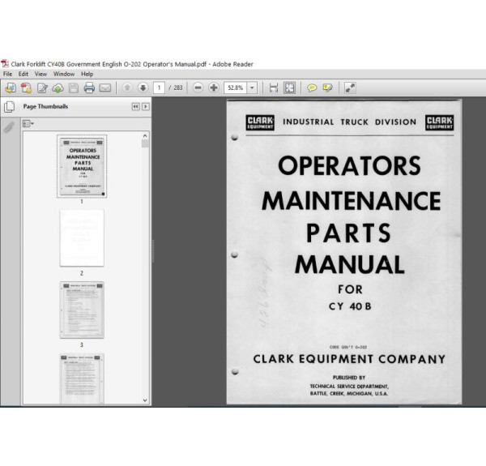Click the Print icon in the toolbar
This screenshot has height=466, width=486.
pos(90,88)
